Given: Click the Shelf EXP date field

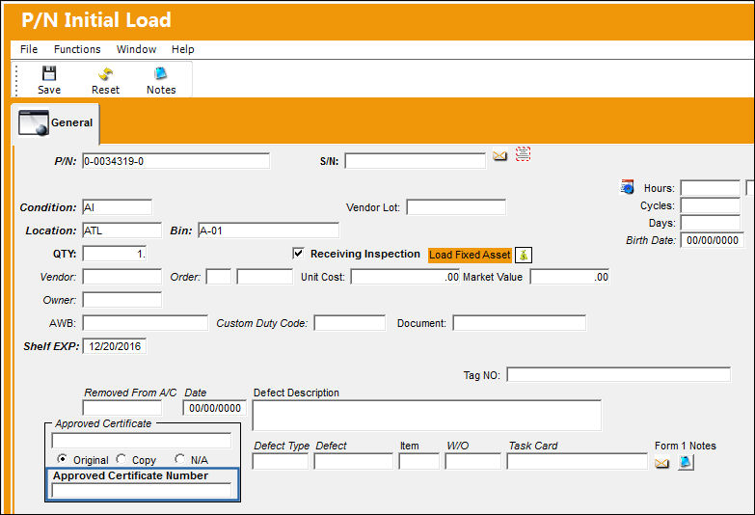Looking at the screenshot, I should coord(114,346).
